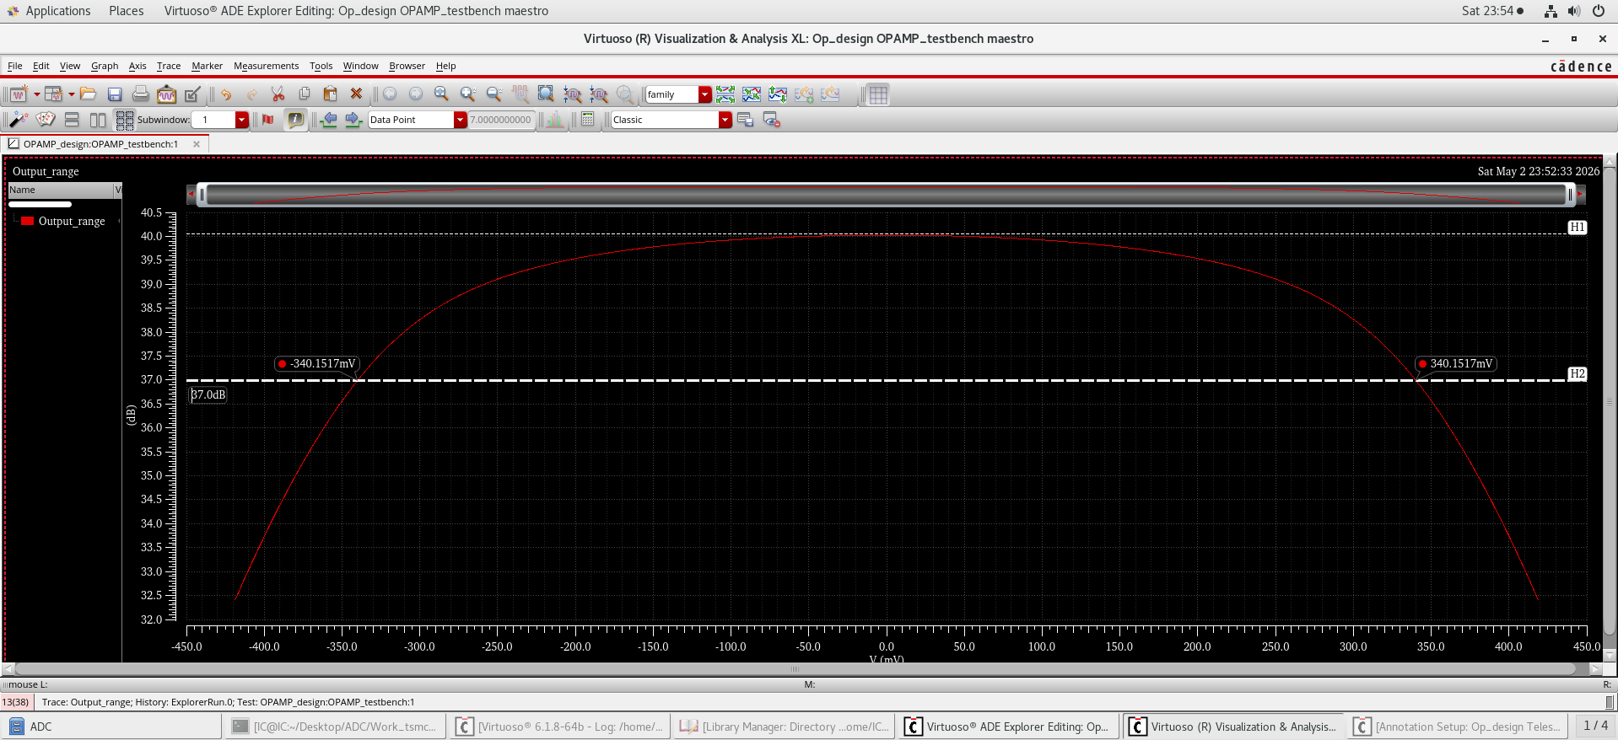Image resolution: width=1618 pixels, height=740 pixels.
Task: Click the zoom in magnifier icon
Action: pos(467,94)
